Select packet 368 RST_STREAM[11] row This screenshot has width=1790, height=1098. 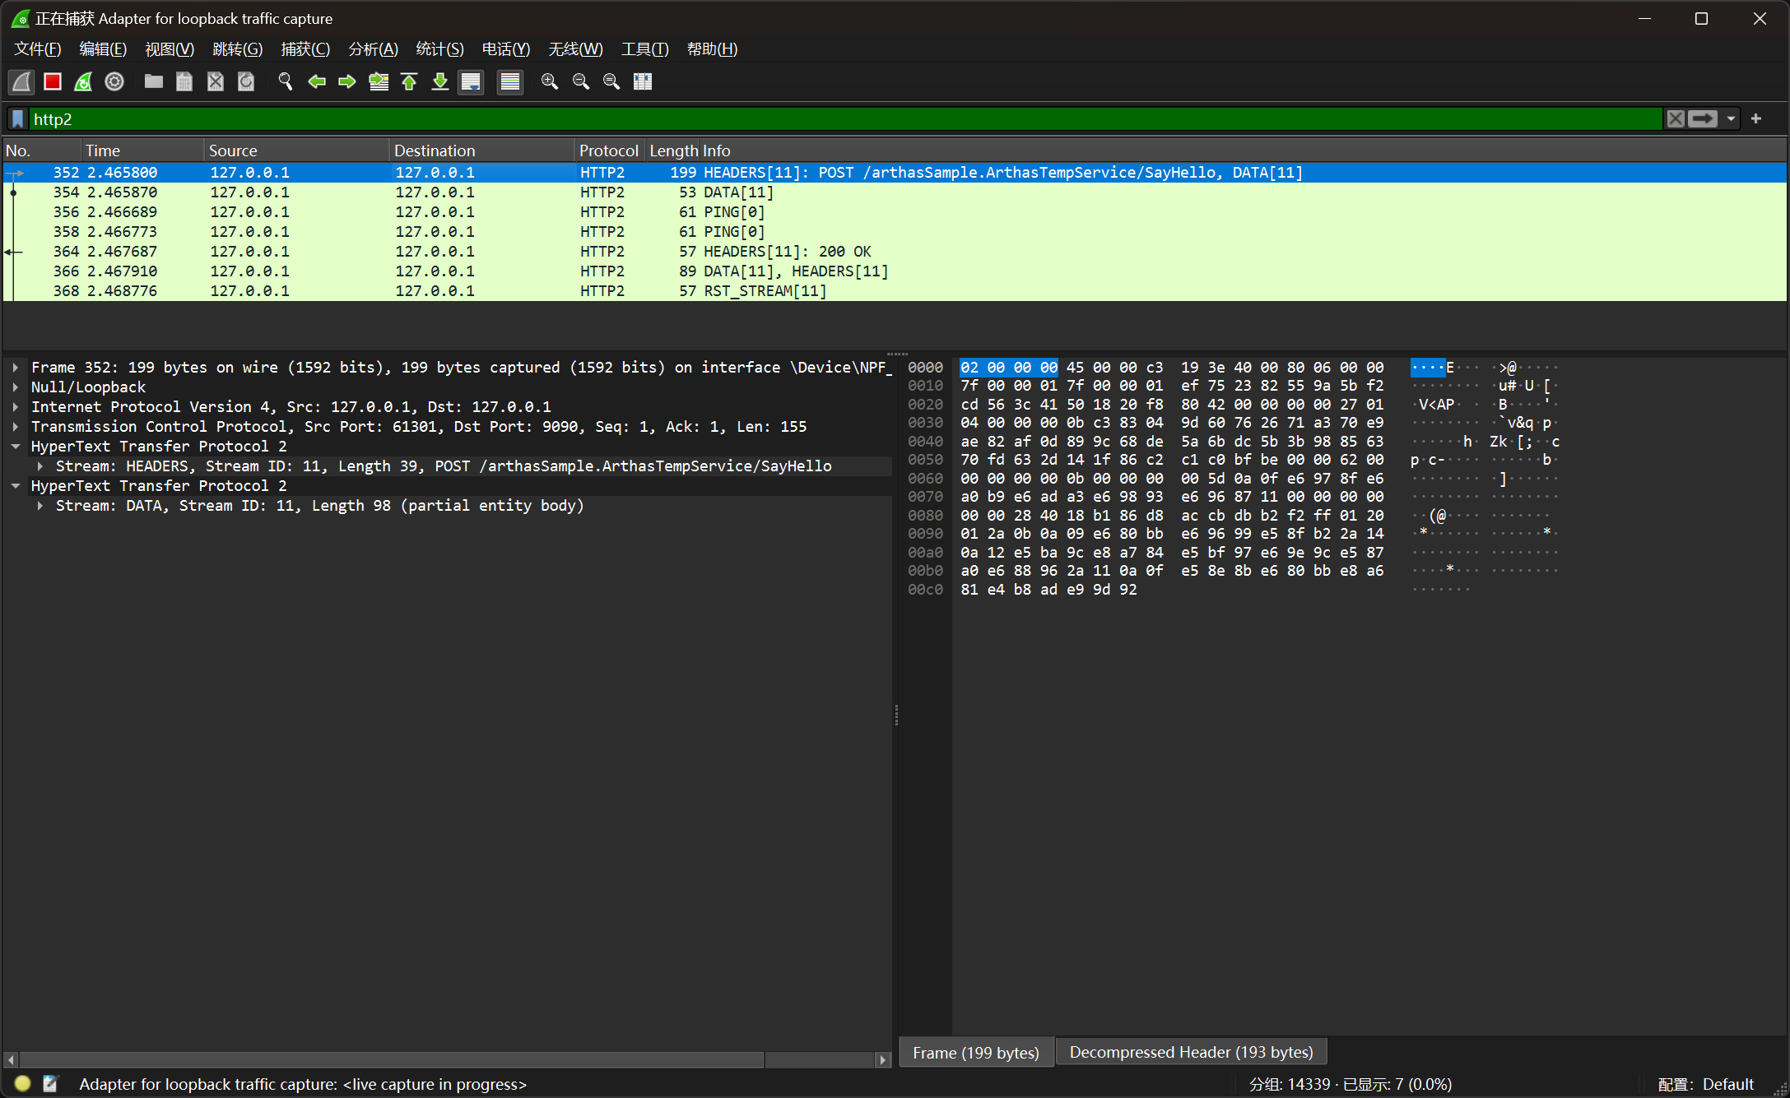pyautogui.click(x=895, y=291)
